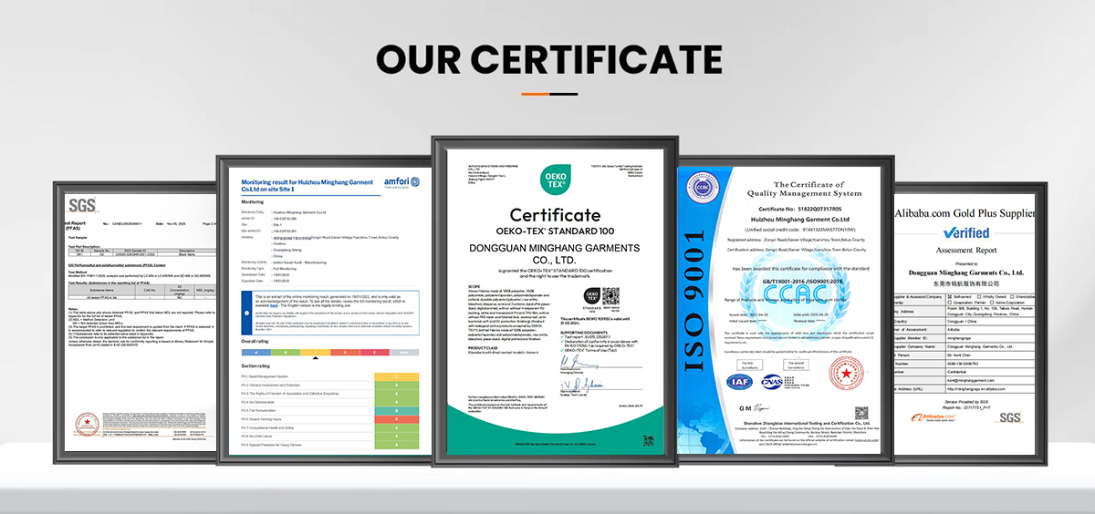The image size is (1095, 514).
Task: Click 'Alibaba.com Gold Plus Supplier' heading
Action: tap(965, 213)
